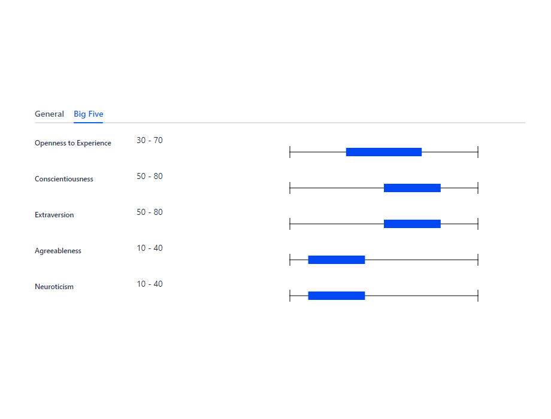This screenshot has height=419, width=551.
Task: Click the Extraversion blue range bar
Action: [412, 224]
